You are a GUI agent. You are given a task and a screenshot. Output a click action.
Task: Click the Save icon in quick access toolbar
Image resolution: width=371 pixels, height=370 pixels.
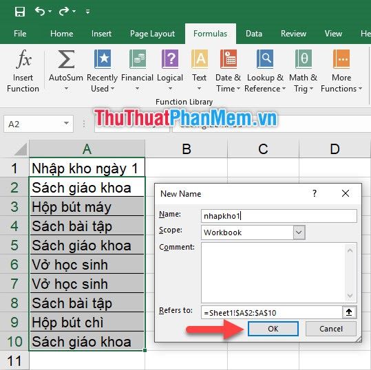pos(20,12)
